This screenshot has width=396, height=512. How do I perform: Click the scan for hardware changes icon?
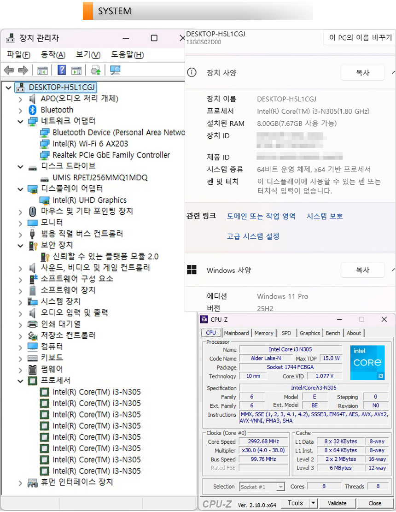pyautogui.click(x=115, y=71)
